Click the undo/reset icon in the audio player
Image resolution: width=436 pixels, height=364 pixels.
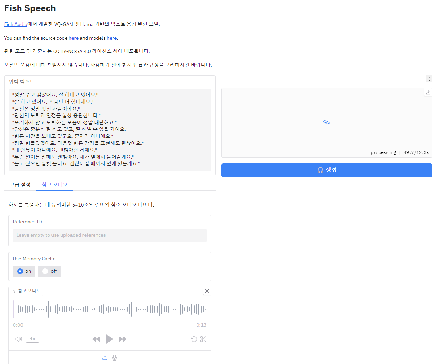[x=194, y=339]
